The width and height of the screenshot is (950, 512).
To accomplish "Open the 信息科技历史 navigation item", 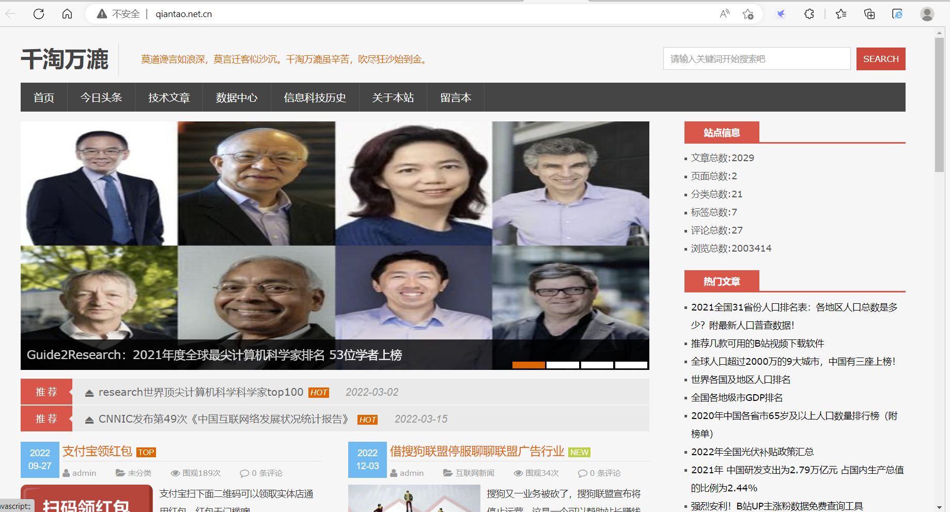I will tap(315, 97).
